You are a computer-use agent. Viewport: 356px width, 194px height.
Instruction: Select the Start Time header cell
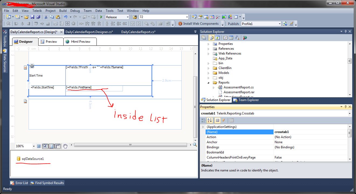click(47, 76)
